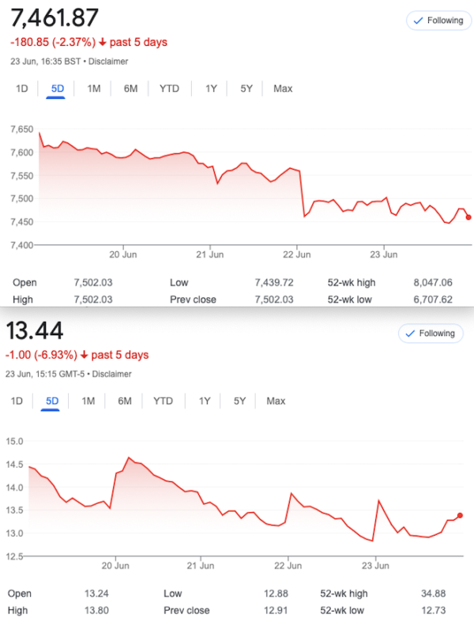Select the 1D tab on bottom chart
Viewport: 474px width, 618px height.
(x=17, y=401)
